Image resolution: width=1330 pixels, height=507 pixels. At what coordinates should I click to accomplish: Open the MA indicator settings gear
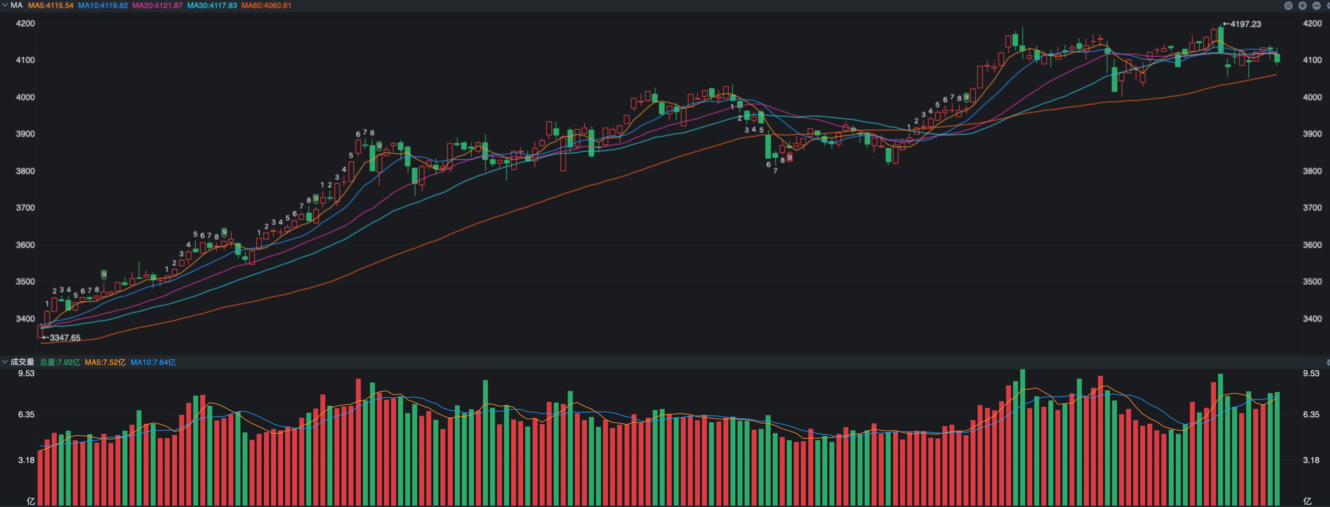[1328, 6]
